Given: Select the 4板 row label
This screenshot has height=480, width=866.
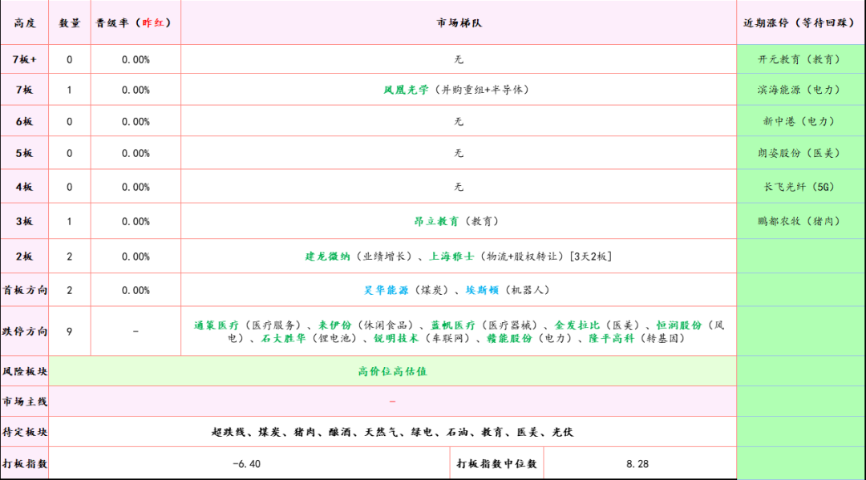Looking at the screenshot, I should click(24, 187).
